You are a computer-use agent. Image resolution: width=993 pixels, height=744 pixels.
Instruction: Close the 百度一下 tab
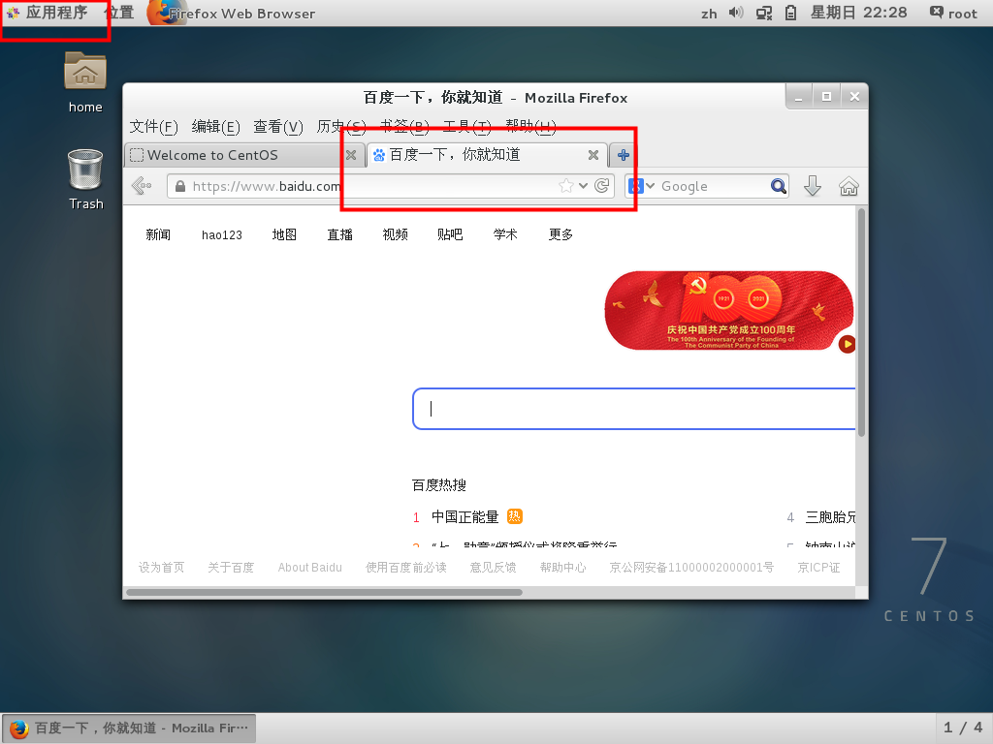[593, 155]
